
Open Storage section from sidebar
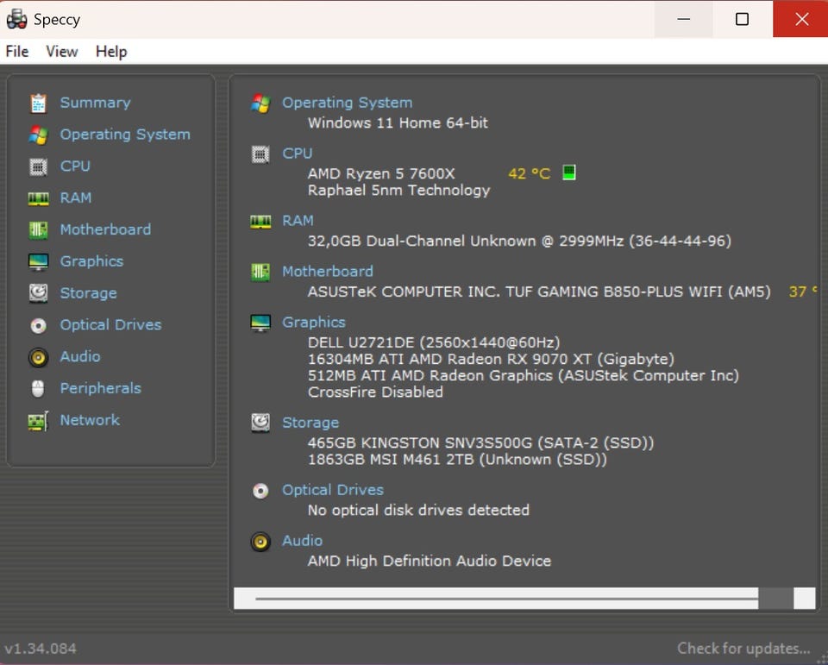point(89,293)
